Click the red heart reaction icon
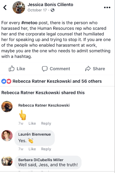Image resolution: width=115 pixels, height=173 pixels. coord(9,81)
